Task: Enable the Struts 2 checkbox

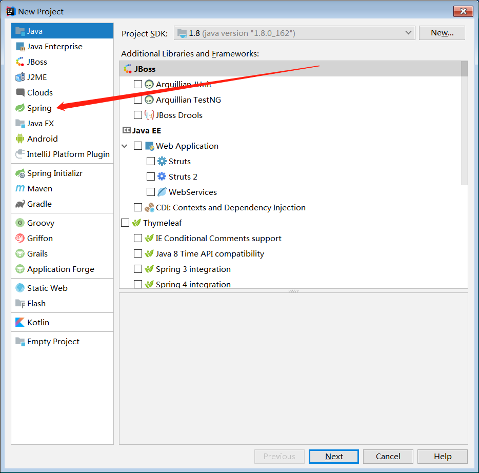Action: [151, 176]
